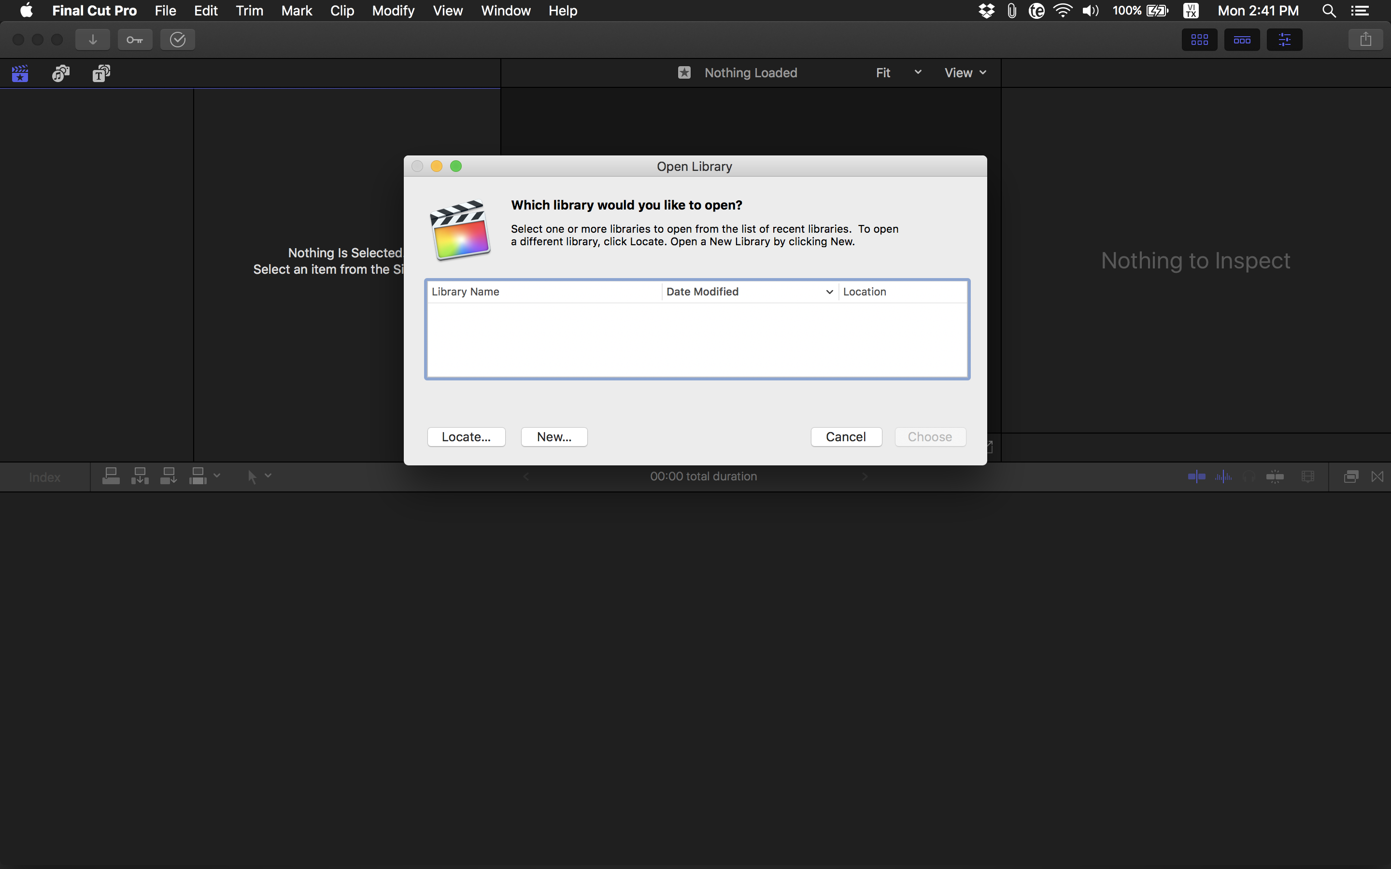Select the Photos/Videos browser icon
1391x869 pixels.
[x=60, y=73]
